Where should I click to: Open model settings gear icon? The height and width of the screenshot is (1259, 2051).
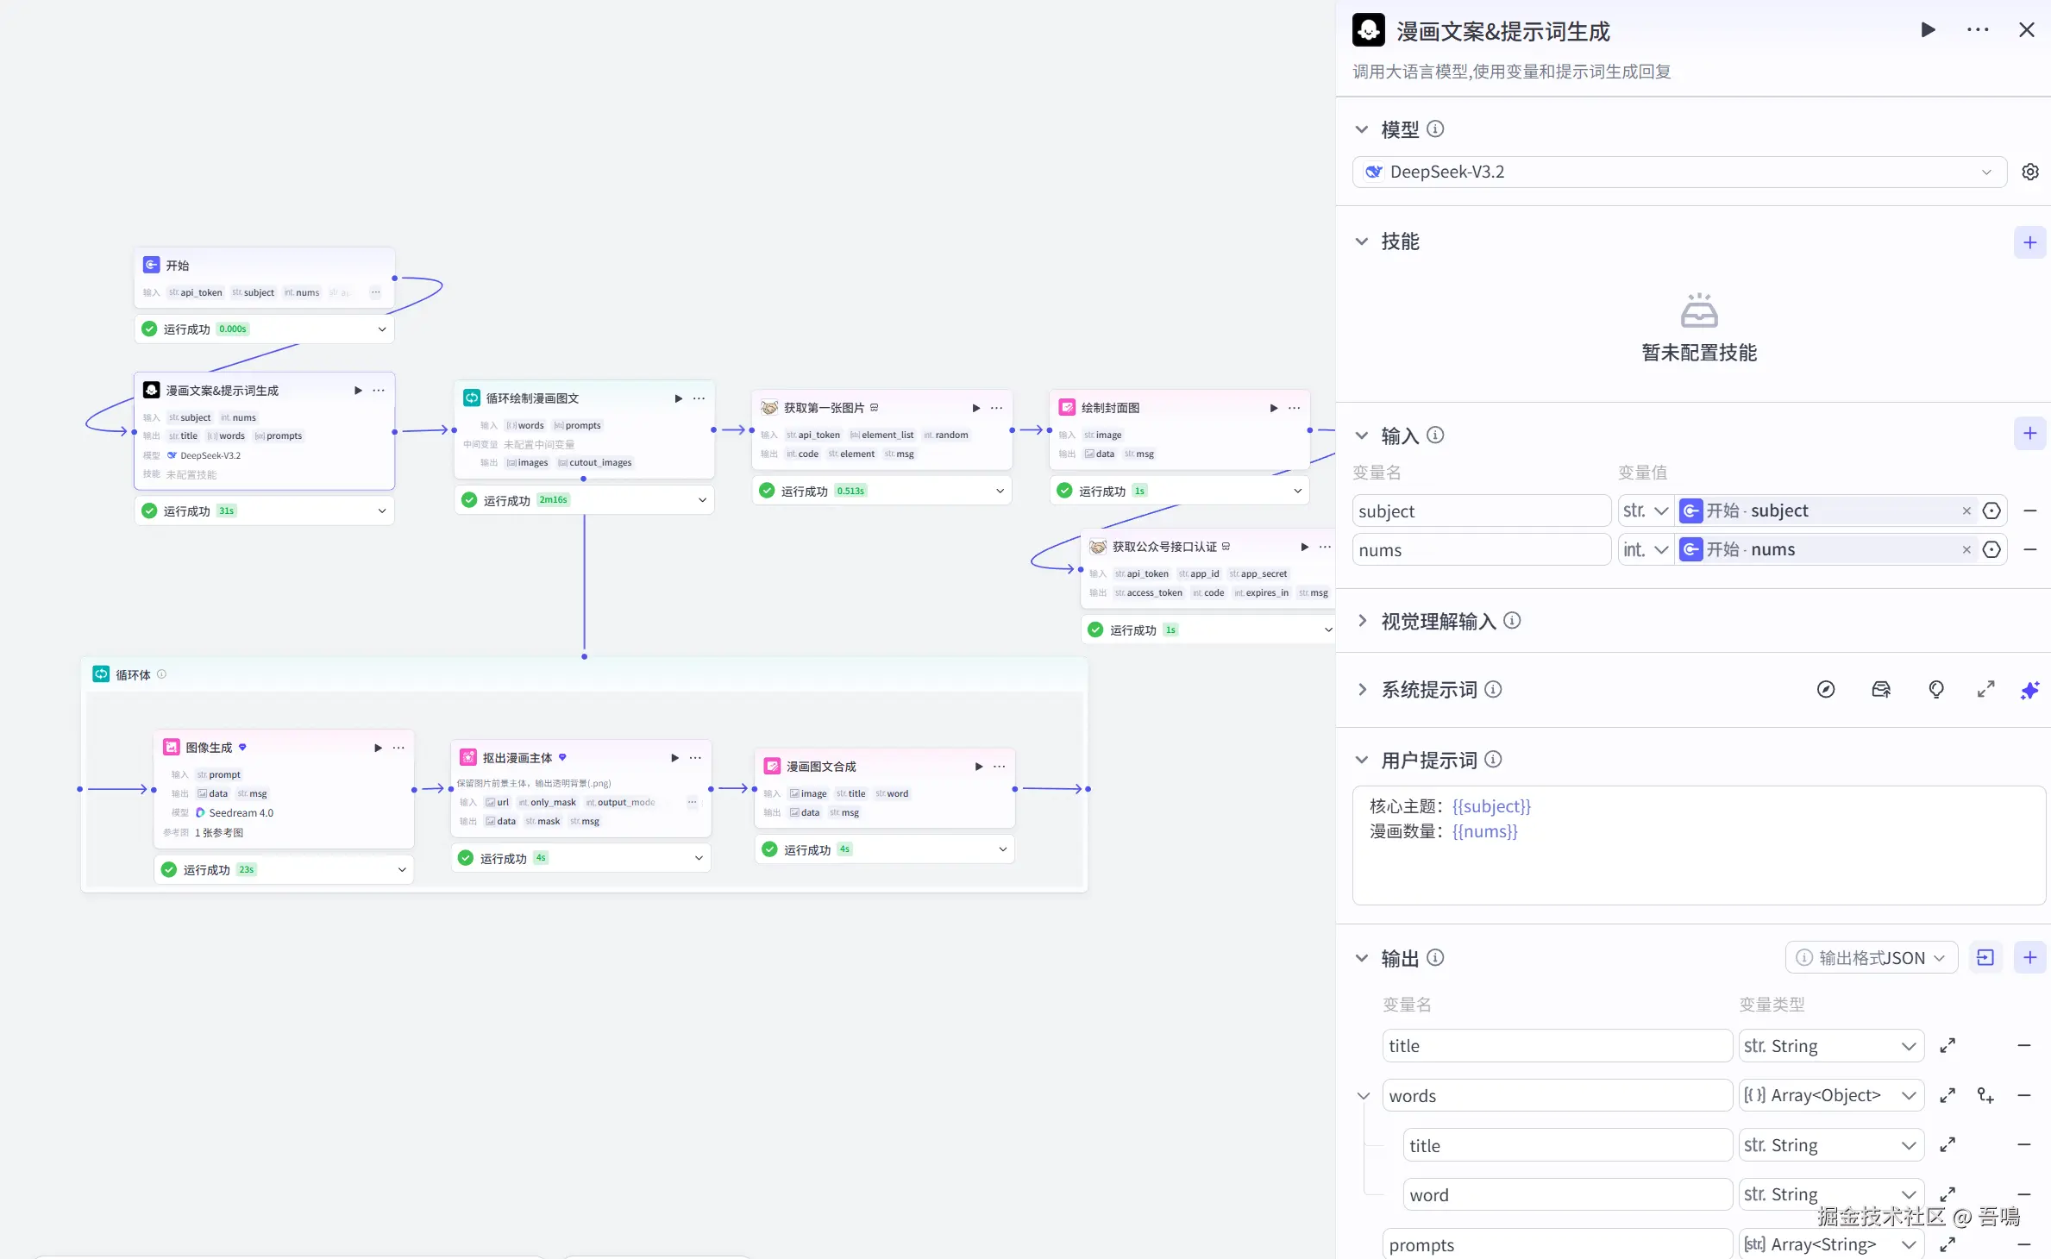pos(2029,172)
